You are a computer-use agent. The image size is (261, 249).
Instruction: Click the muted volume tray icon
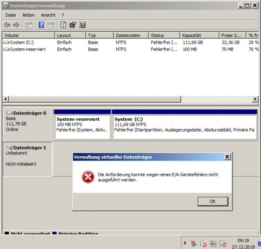click(204, 244)
